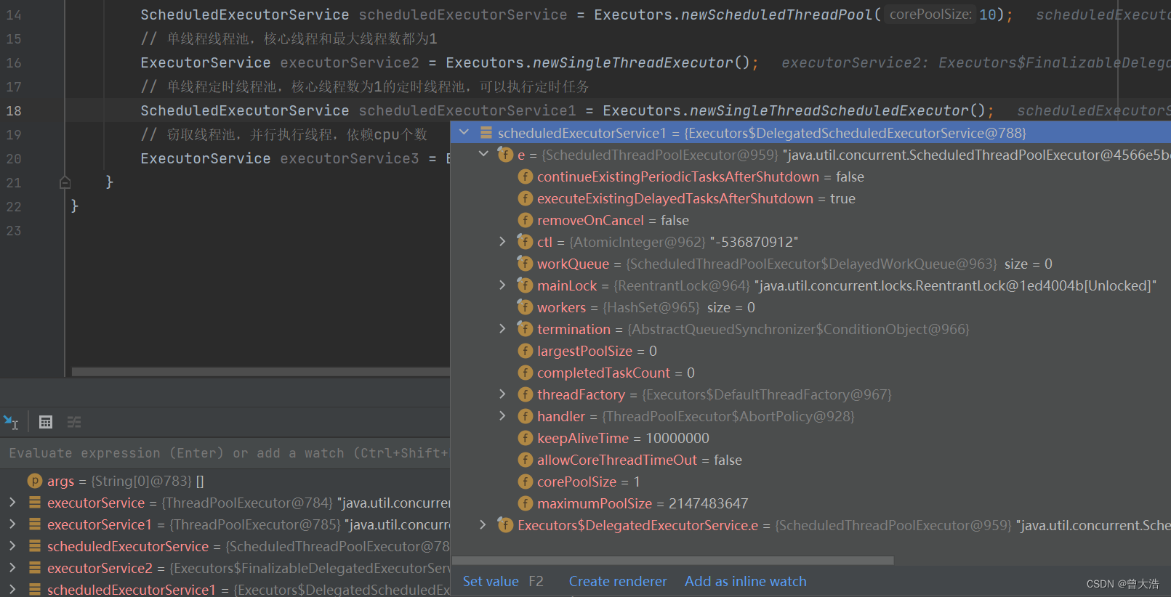Click field icon next to handler
Screen dimensions: 1171x597
[x=525, y=416]
